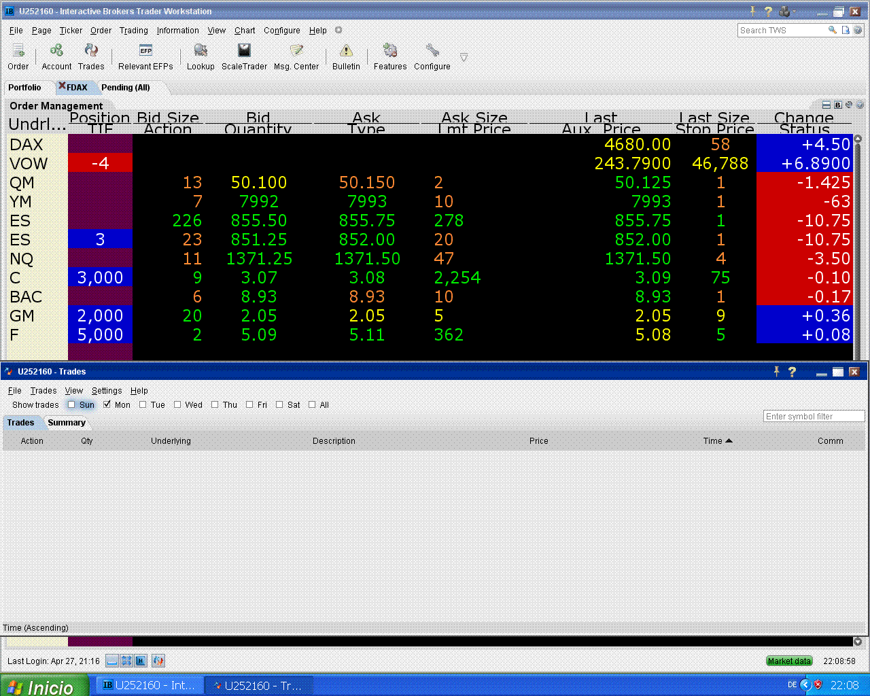This screenshot has width=870, height=696.
Task: Open the Features toolbar icon
Action: click(390, 56)
